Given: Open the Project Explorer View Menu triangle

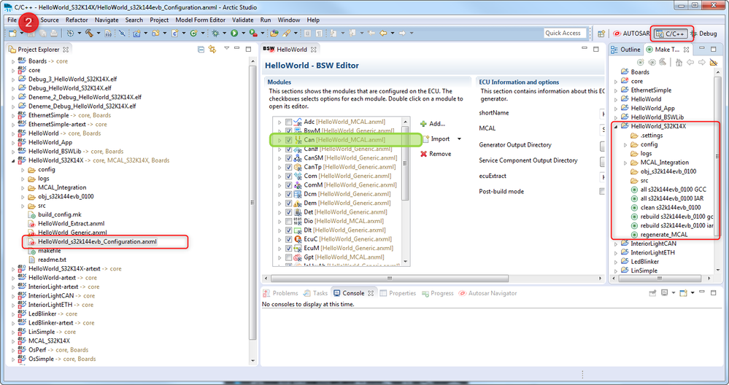Looking at the screenshot, I should (x=226, y=49).
